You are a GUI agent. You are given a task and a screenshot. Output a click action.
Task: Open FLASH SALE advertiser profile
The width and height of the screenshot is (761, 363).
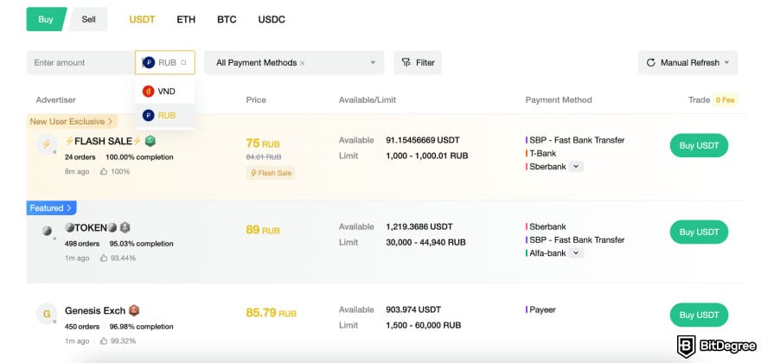[x=103, y=141]
